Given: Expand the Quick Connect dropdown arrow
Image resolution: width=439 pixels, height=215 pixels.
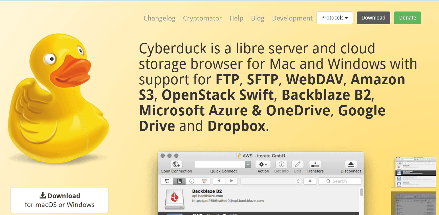Looking at the screenshot, I should click(x=248, y=164).
